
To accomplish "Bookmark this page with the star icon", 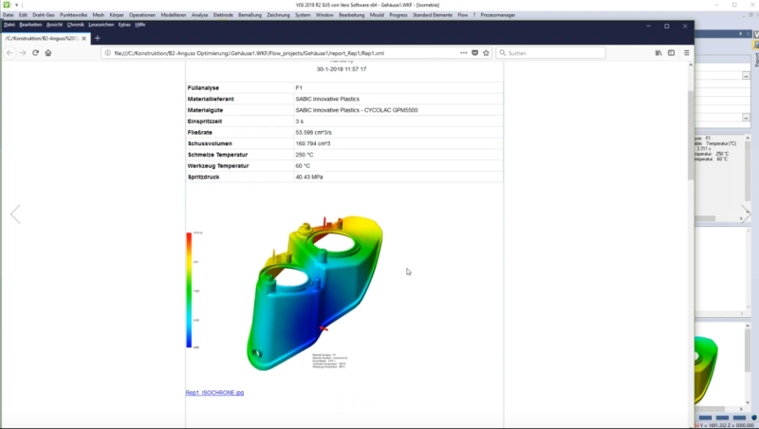I will [486, 53].
